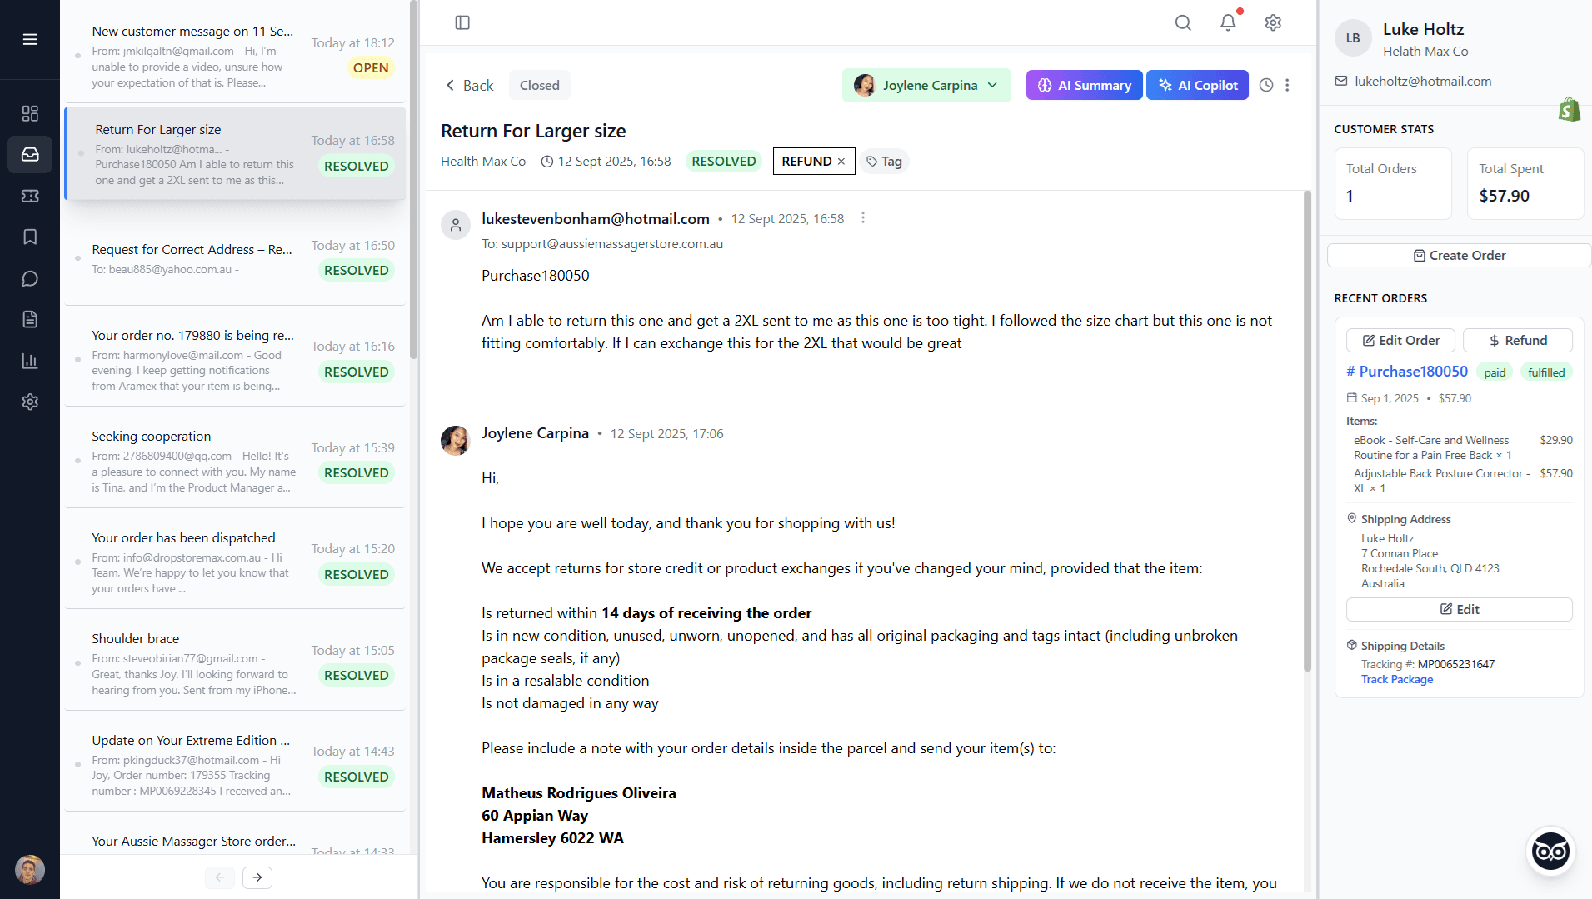Click the clock snooze icon
This screenshot has height=899, width=1592.
(1266, 85)
